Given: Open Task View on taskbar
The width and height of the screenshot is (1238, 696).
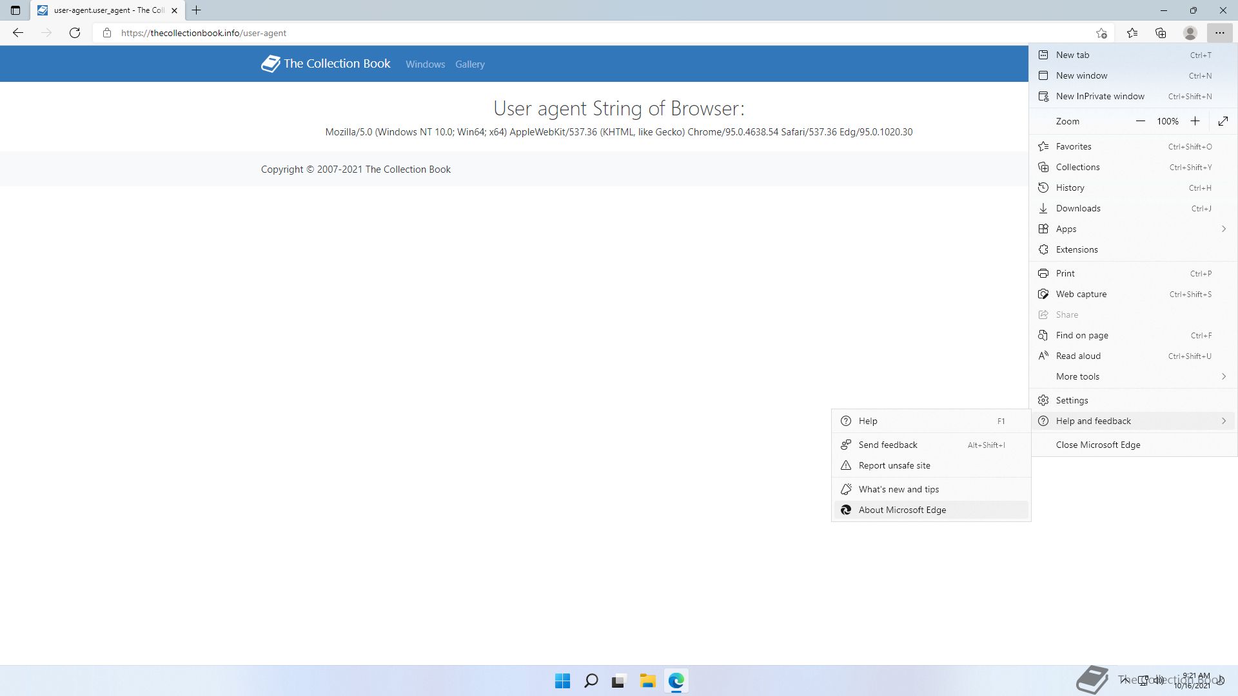Looking at the screenshot, I should click(619, 681).
